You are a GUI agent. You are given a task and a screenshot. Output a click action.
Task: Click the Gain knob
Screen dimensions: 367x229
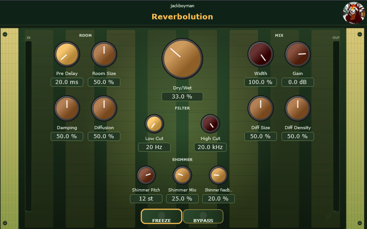pos(297,55)
